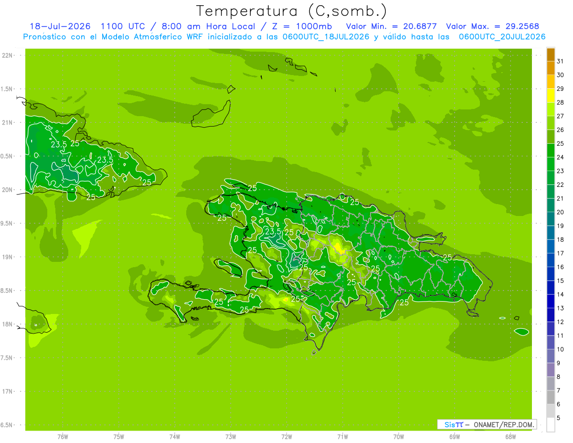Click the colorbar label '5'

(559, 418)
